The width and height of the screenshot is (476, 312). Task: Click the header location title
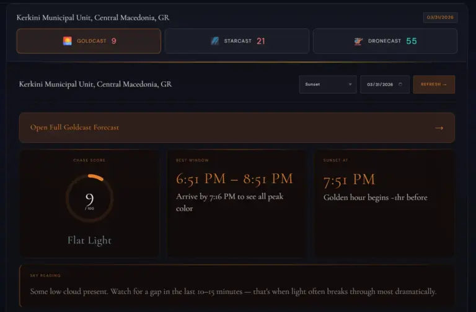(x=92, y=17)
